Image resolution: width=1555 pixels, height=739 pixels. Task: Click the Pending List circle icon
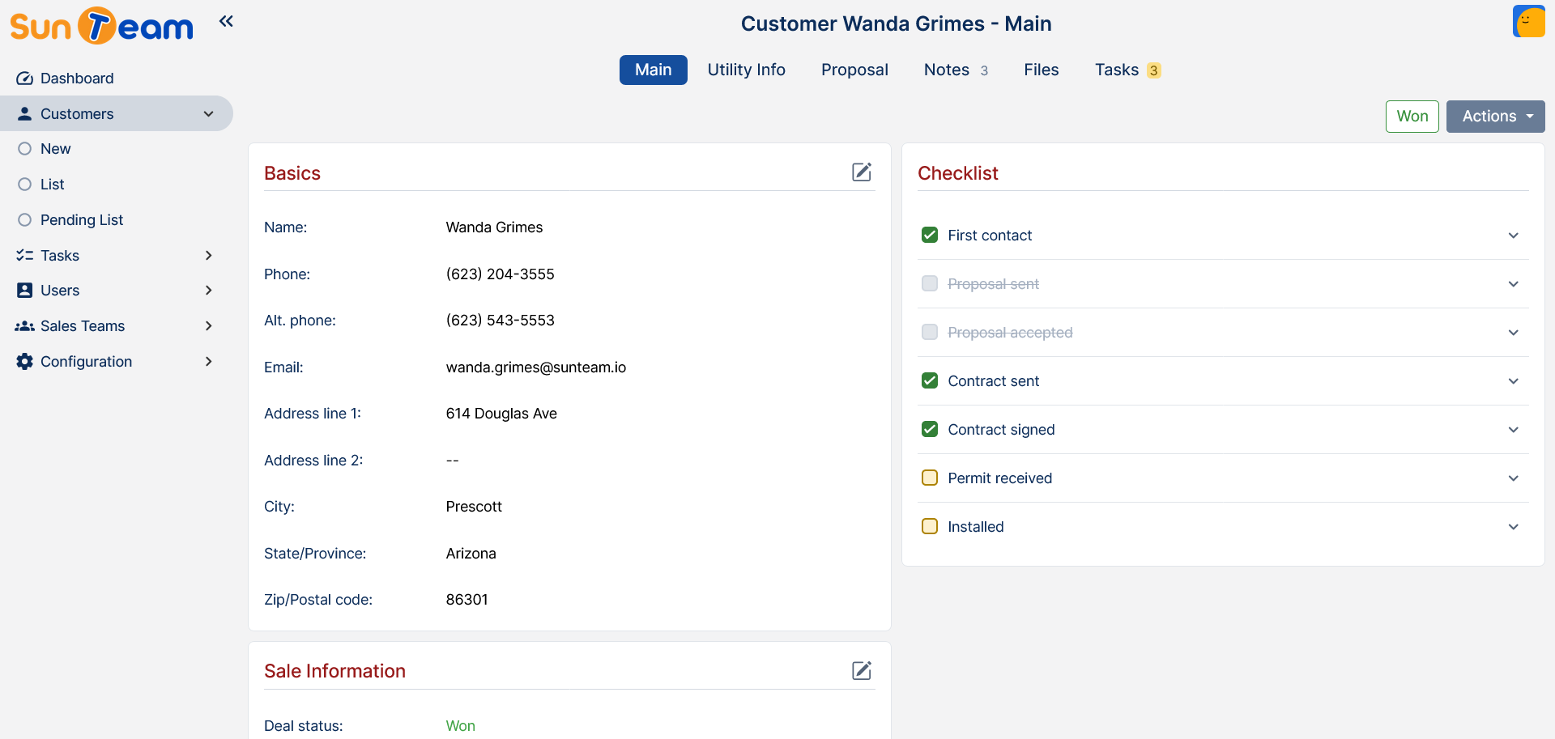click(x=24, y=220)
